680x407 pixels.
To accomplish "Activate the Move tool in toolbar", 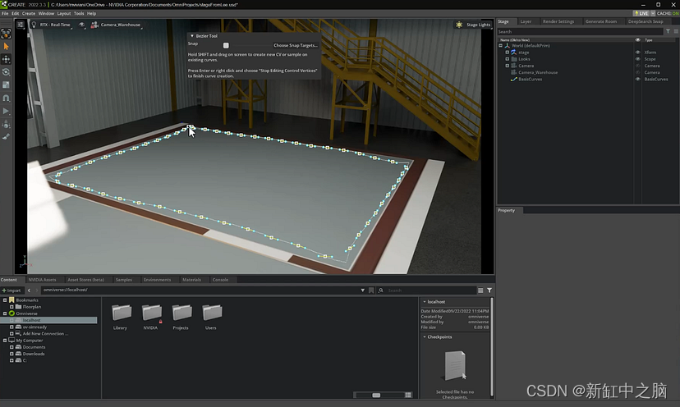I will (x=6, y=59).
